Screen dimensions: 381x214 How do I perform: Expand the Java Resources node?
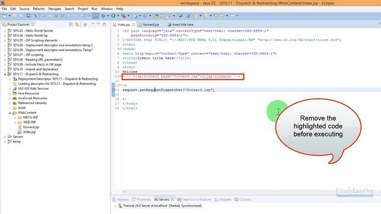[10, 93]
